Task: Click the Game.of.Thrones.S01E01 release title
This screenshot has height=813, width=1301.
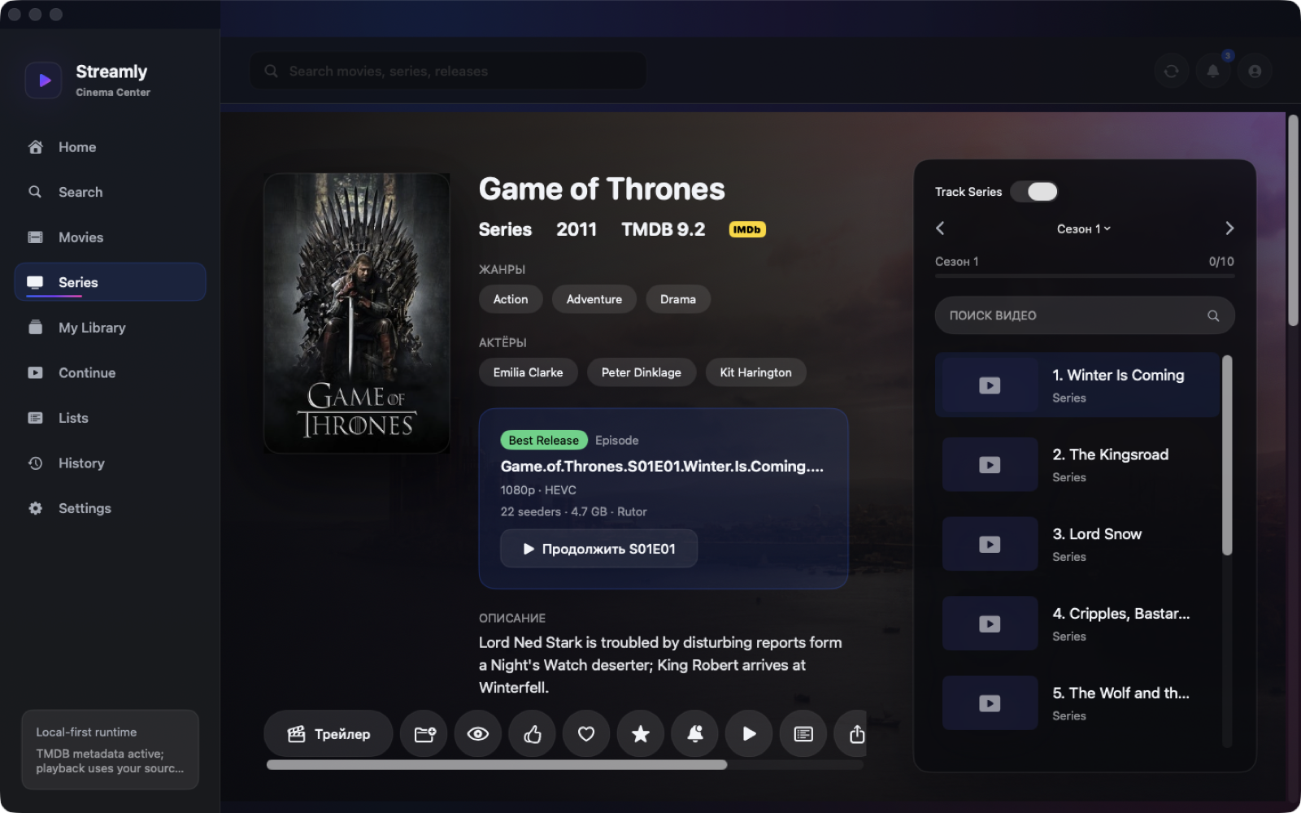Action: (662, 466)
